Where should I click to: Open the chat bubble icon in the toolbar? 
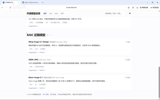click(133, 7)
